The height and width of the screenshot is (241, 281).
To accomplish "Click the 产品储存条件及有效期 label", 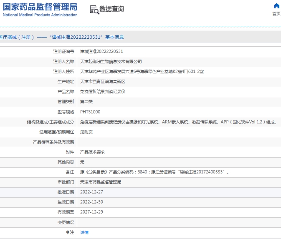I will [x=53, y=142].
